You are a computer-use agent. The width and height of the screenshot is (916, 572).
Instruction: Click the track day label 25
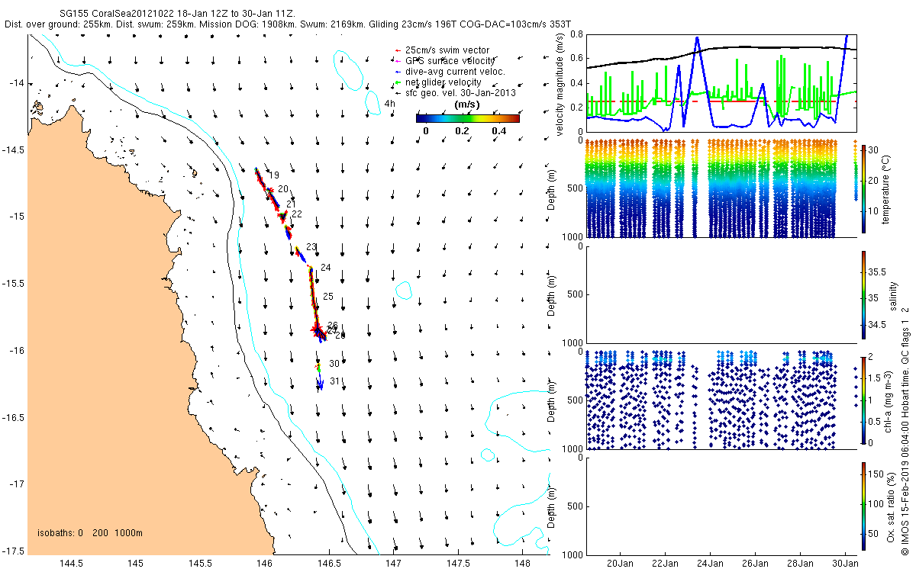[x=328, y=296]
